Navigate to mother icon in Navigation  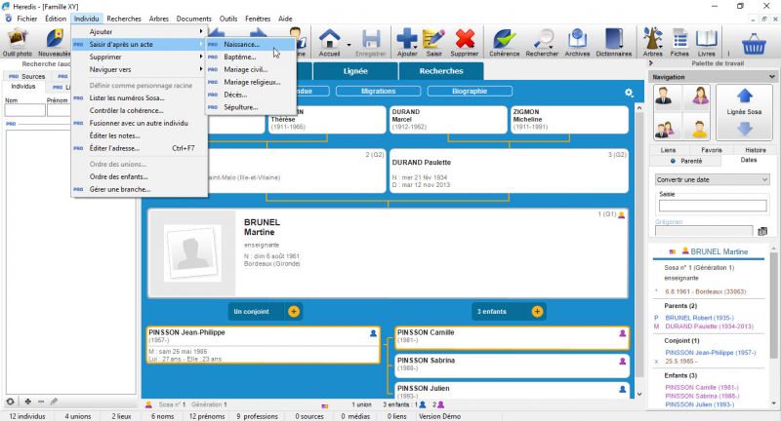[699, 96]
